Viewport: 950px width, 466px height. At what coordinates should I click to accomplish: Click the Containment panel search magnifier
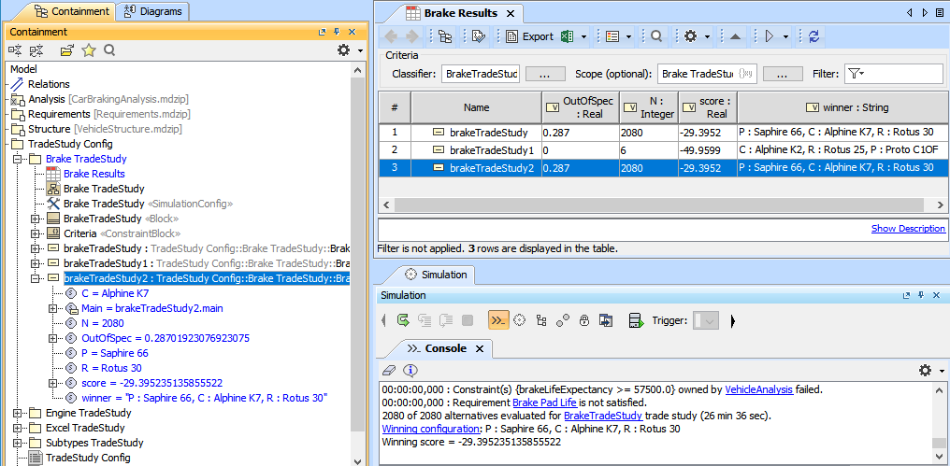coord(109,50)
